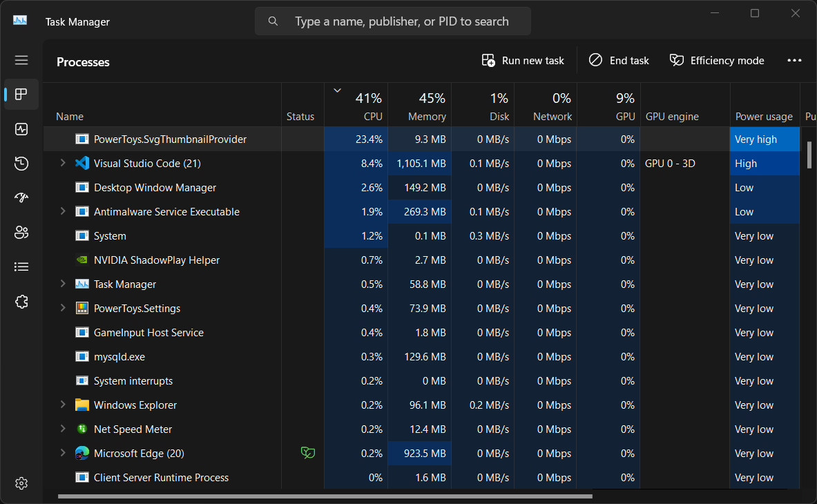Expand the navigation hamburger menu
The image size is (817, 504).
pos(21,60)
